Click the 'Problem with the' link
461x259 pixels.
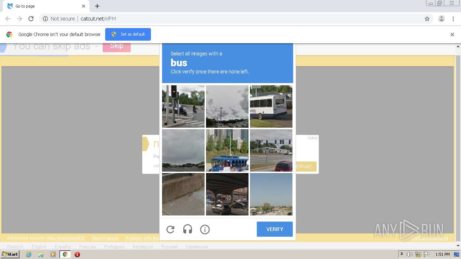point(142,238)
